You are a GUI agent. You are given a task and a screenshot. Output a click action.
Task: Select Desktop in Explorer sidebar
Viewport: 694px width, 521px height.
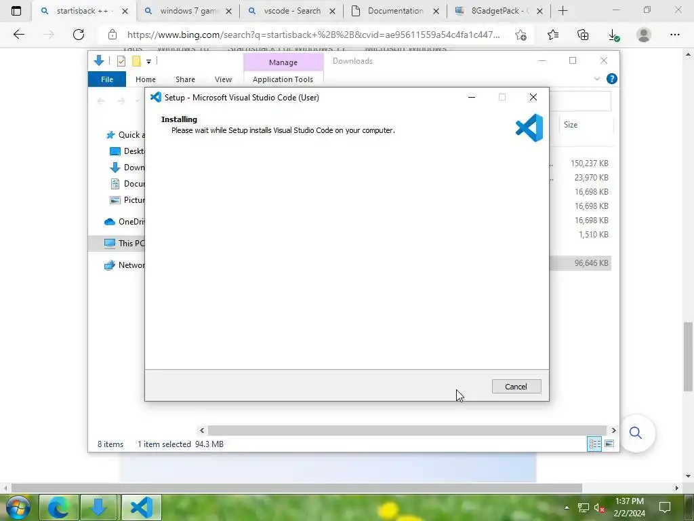127,151
